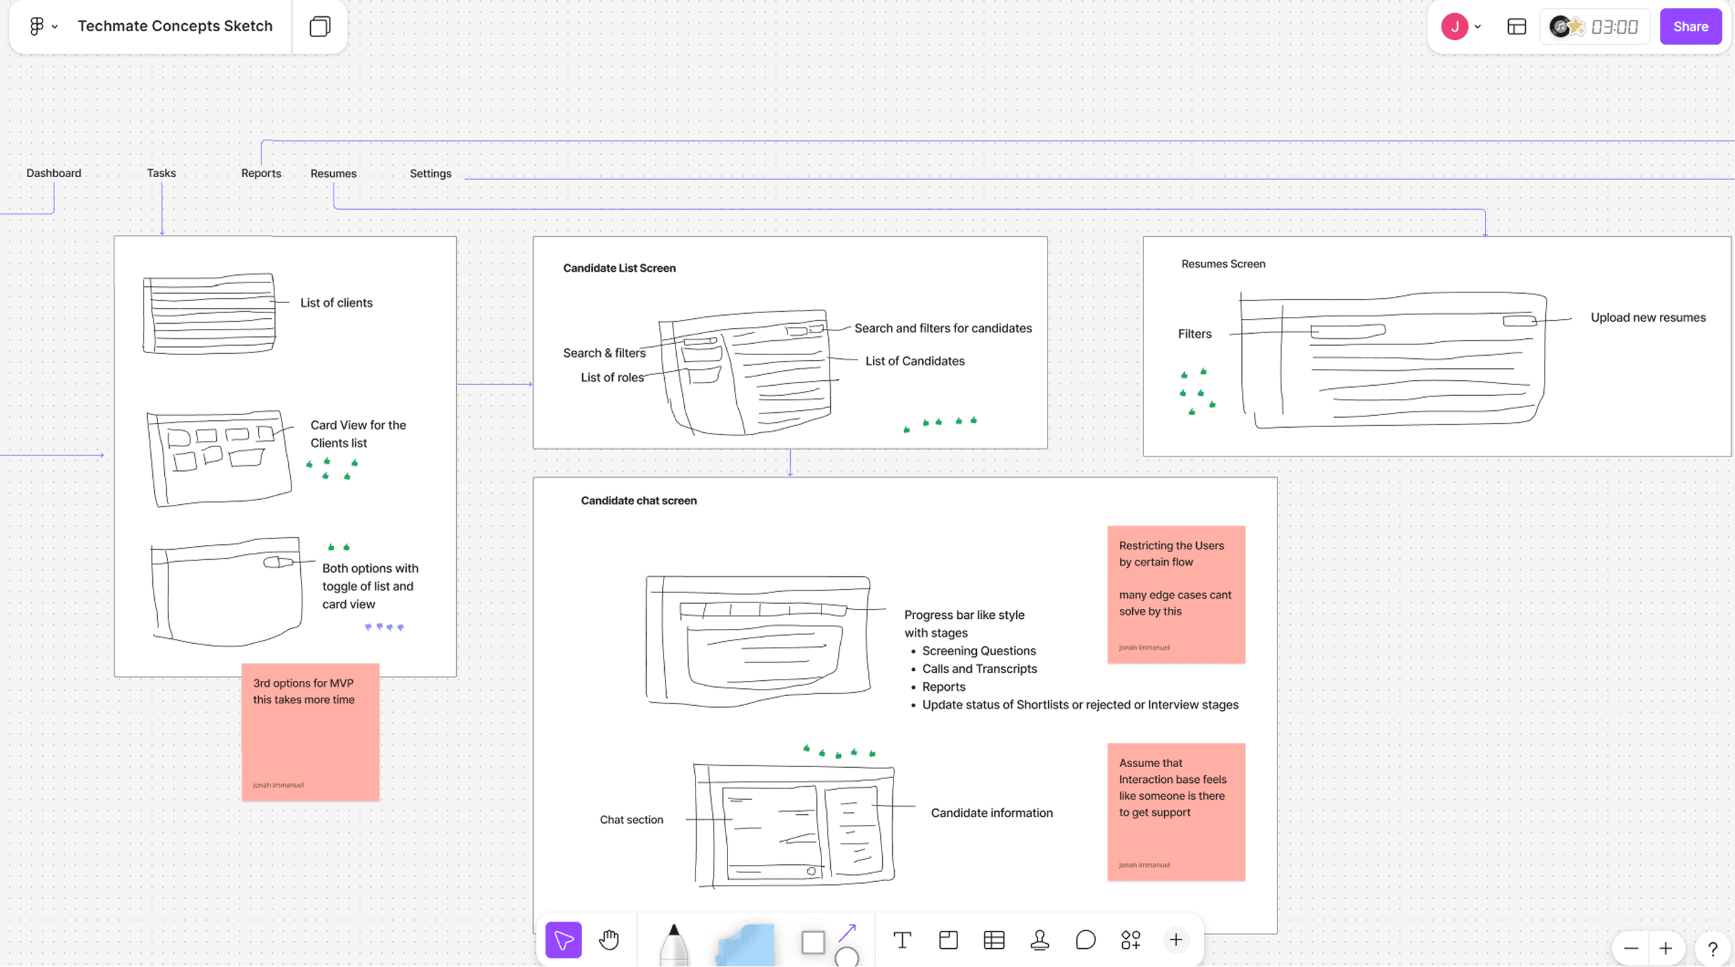Select the Move cursor tool
This screenshot has width=1735, height=967.
pos(563,939)
